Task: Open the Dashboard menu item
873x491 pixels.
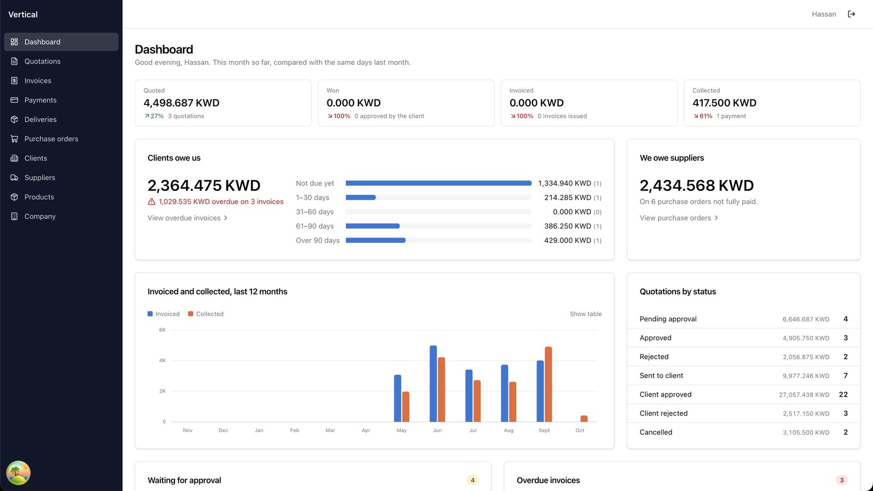Action: click(x=61, y=42)
